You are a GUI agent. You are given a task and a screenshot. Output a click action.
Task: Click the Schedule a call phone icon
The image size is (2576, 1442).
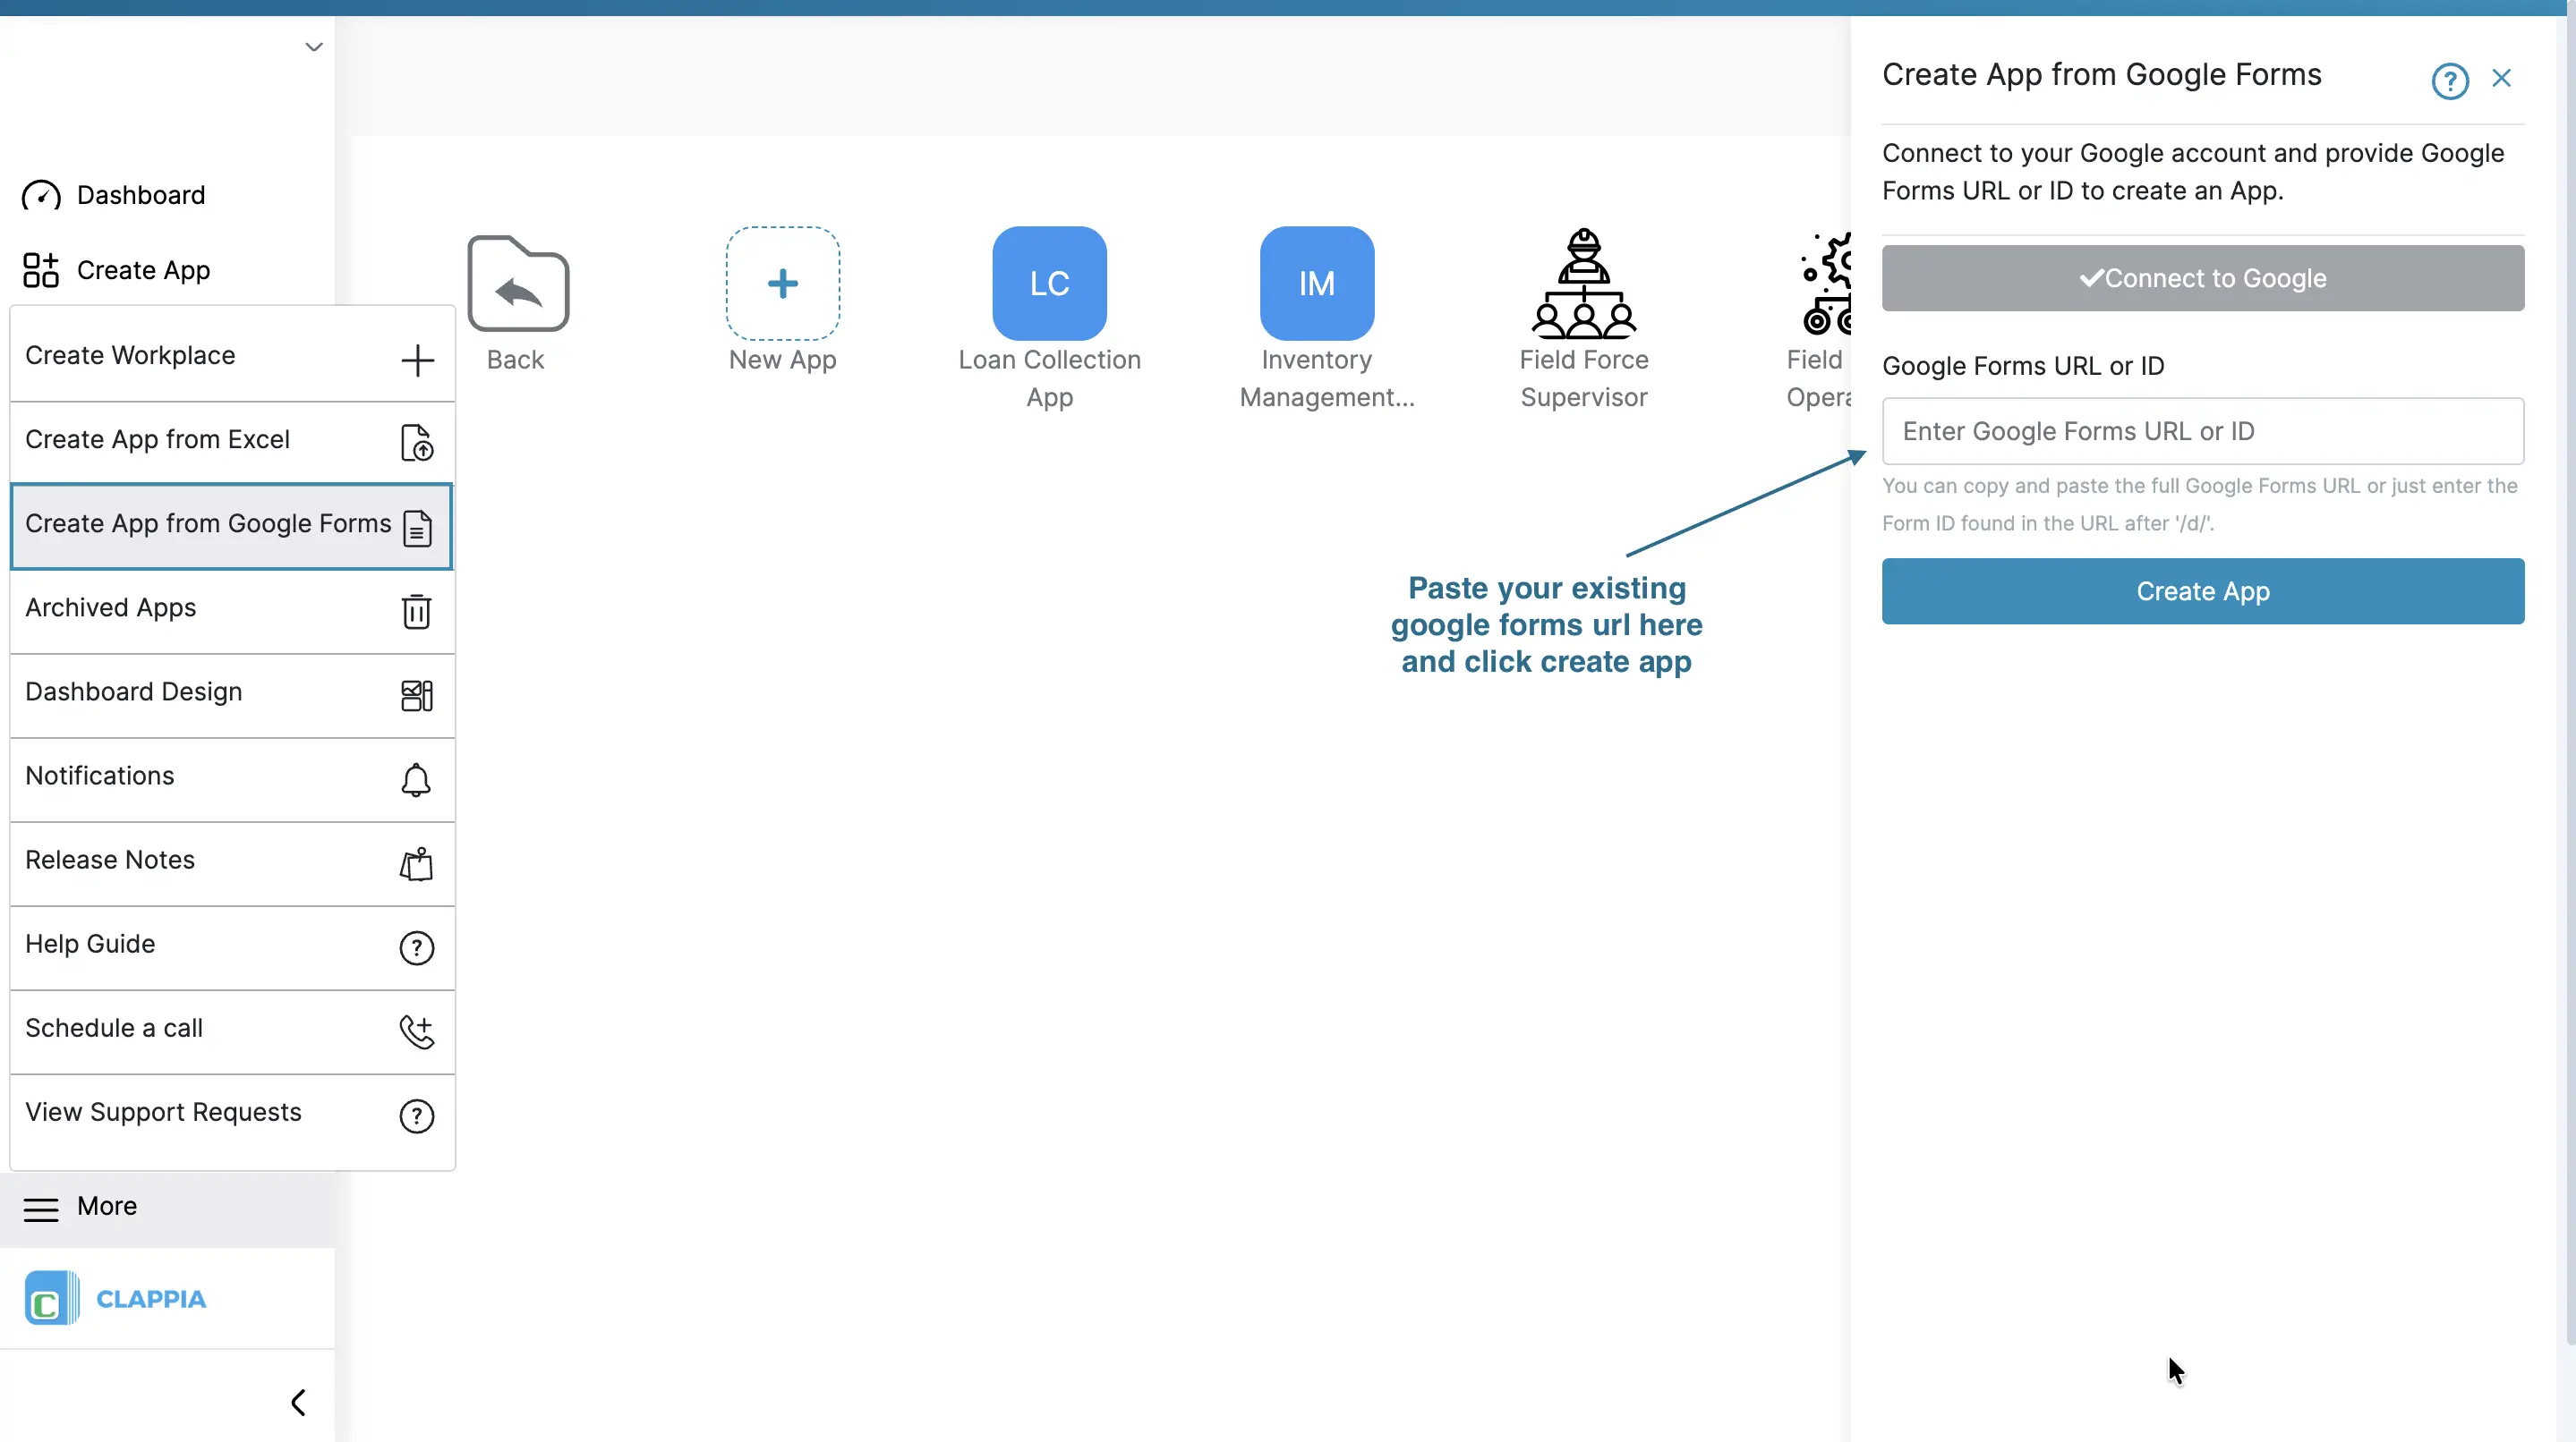tap(417, 1031)
